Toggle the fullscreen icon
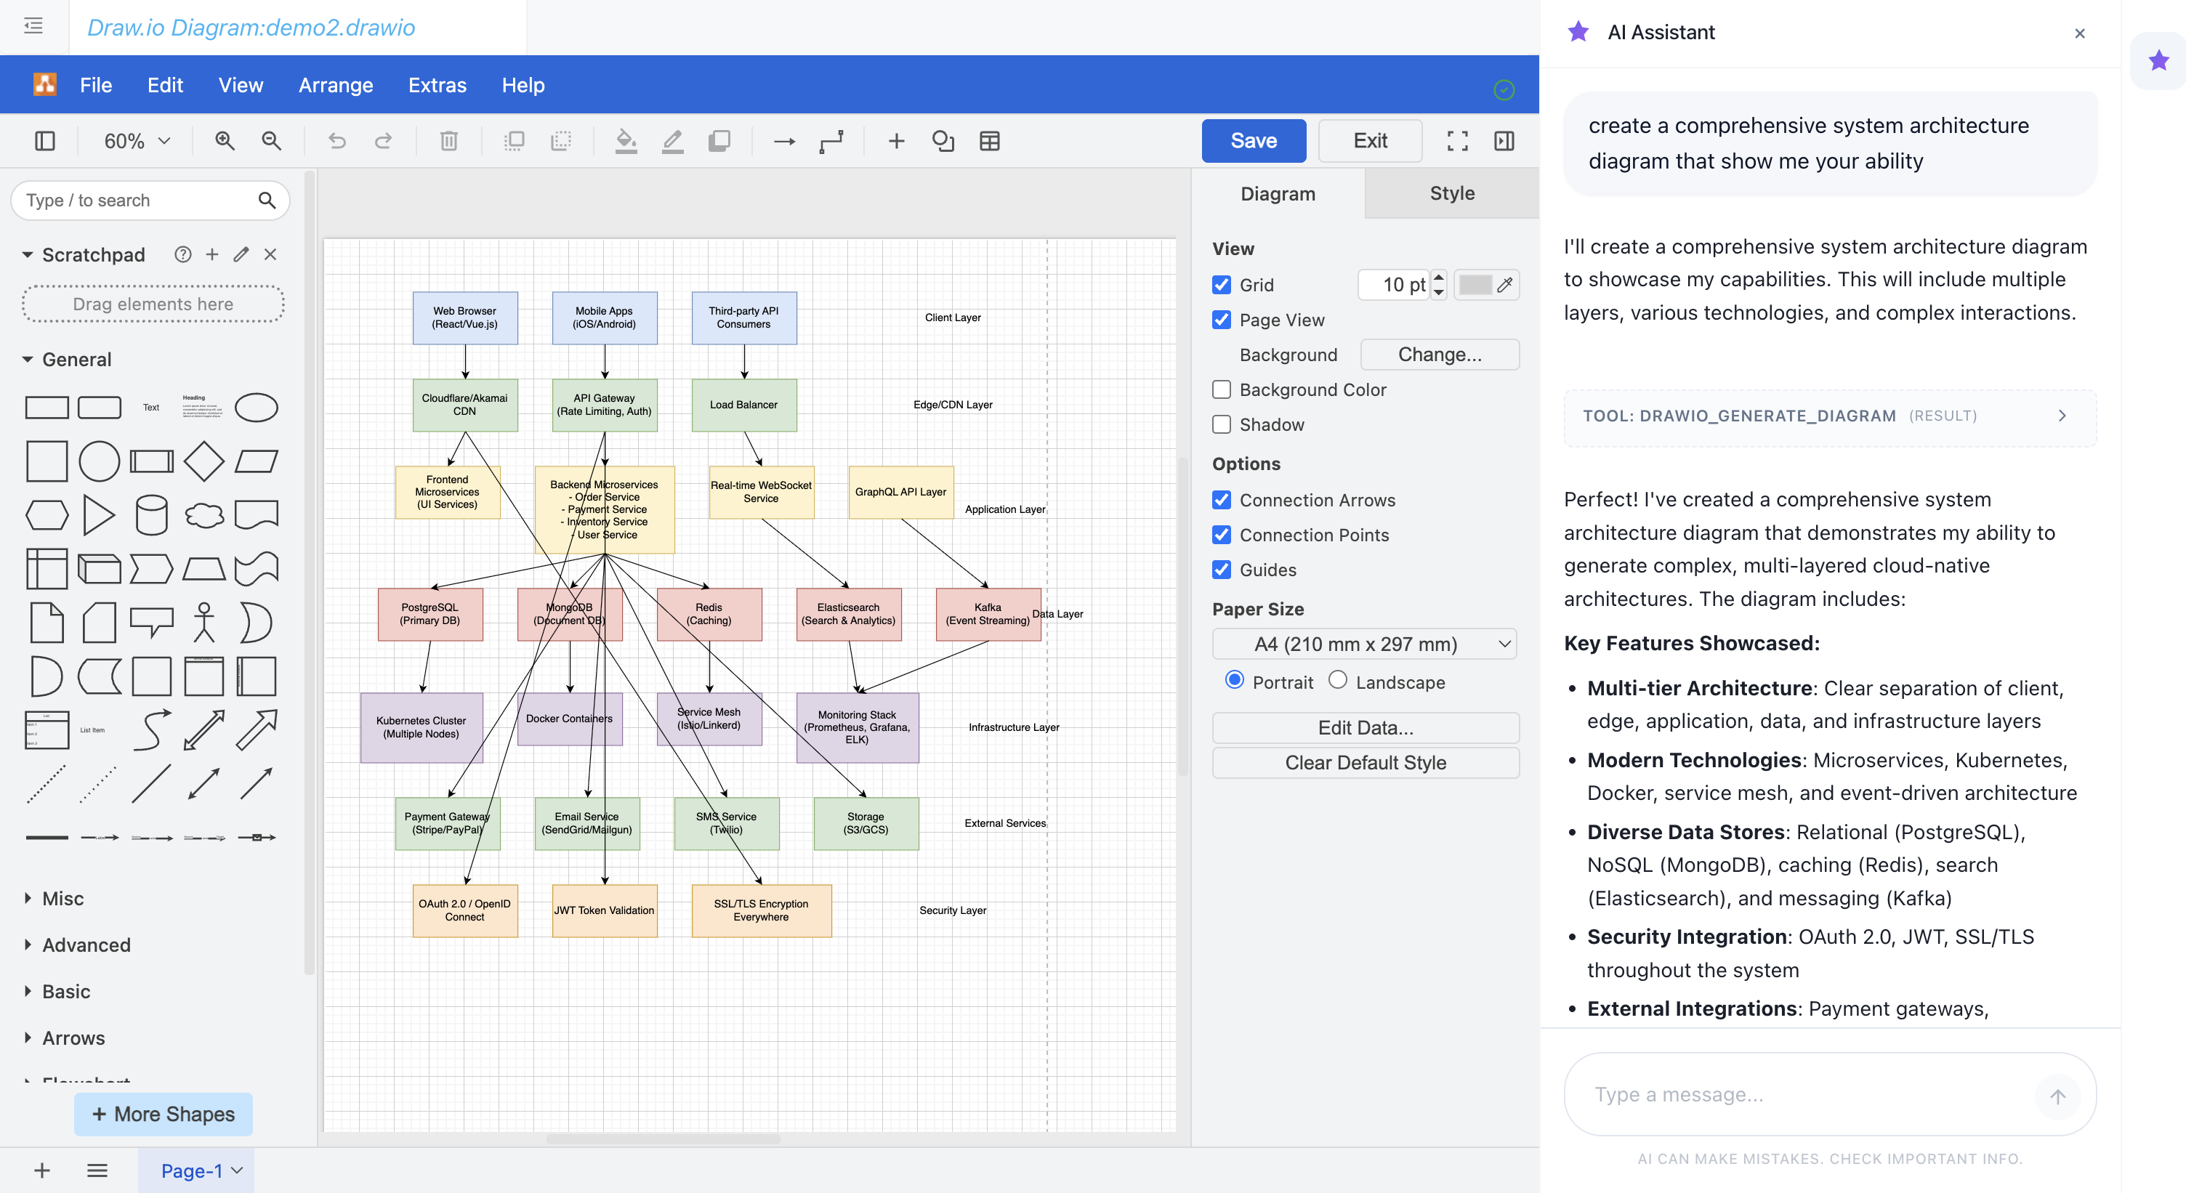 (1457, 141)
